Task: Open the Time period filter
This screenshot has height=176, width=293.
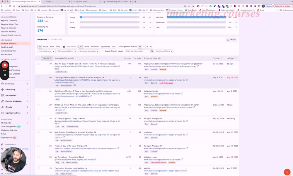Action: point(70,46)
